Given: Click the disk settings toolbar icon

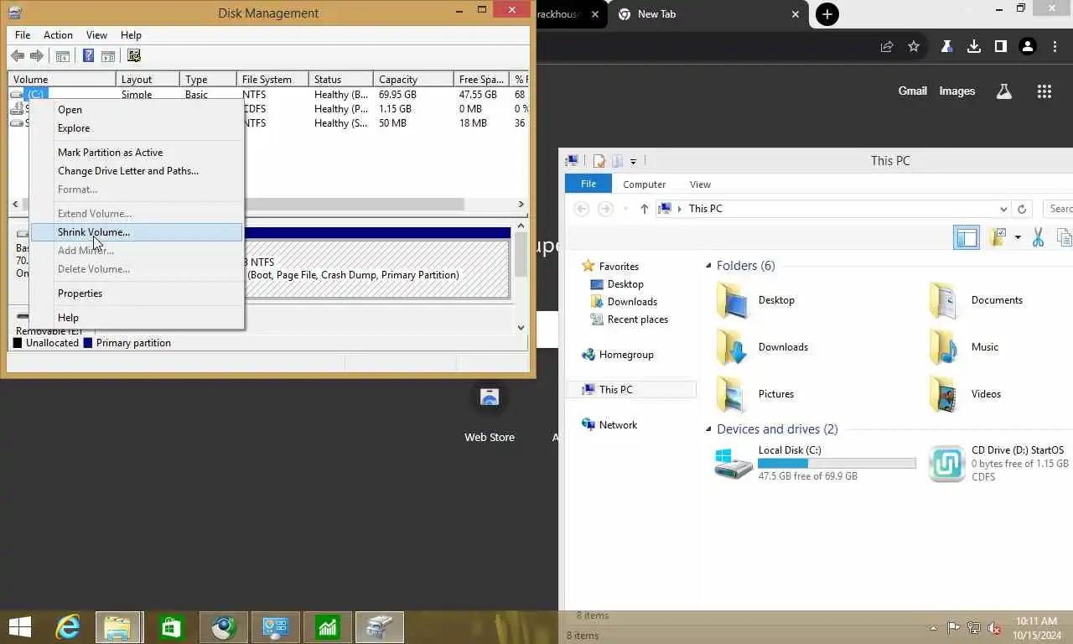Looking at the screenshot, I should [134, 56].
